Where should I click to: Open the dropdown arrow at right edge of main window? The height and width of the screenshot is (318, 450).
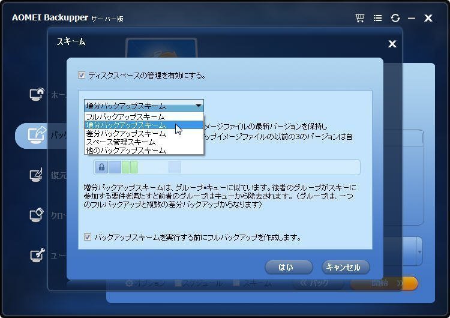pyautogui.click(x=419, y=252)
